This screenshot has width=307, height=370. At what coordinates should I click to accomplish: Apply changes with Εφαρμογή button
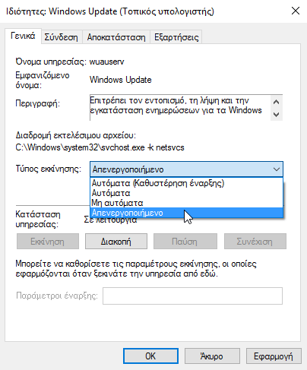[274, 356]
